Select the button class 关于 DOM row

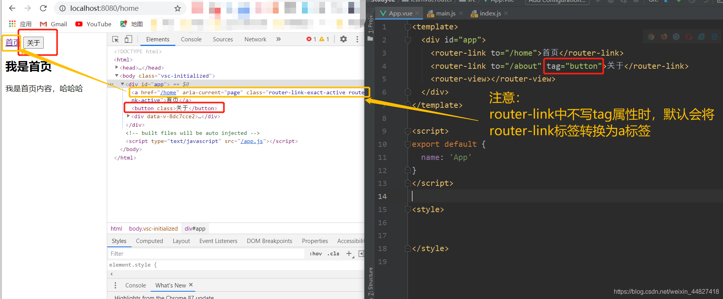pyautogui.click(x=174, y=108)
